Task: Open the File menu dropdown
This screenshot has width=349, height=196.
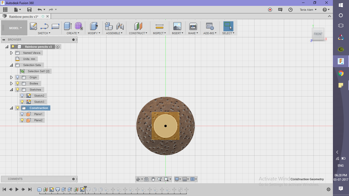Action: tap(18, 10)
